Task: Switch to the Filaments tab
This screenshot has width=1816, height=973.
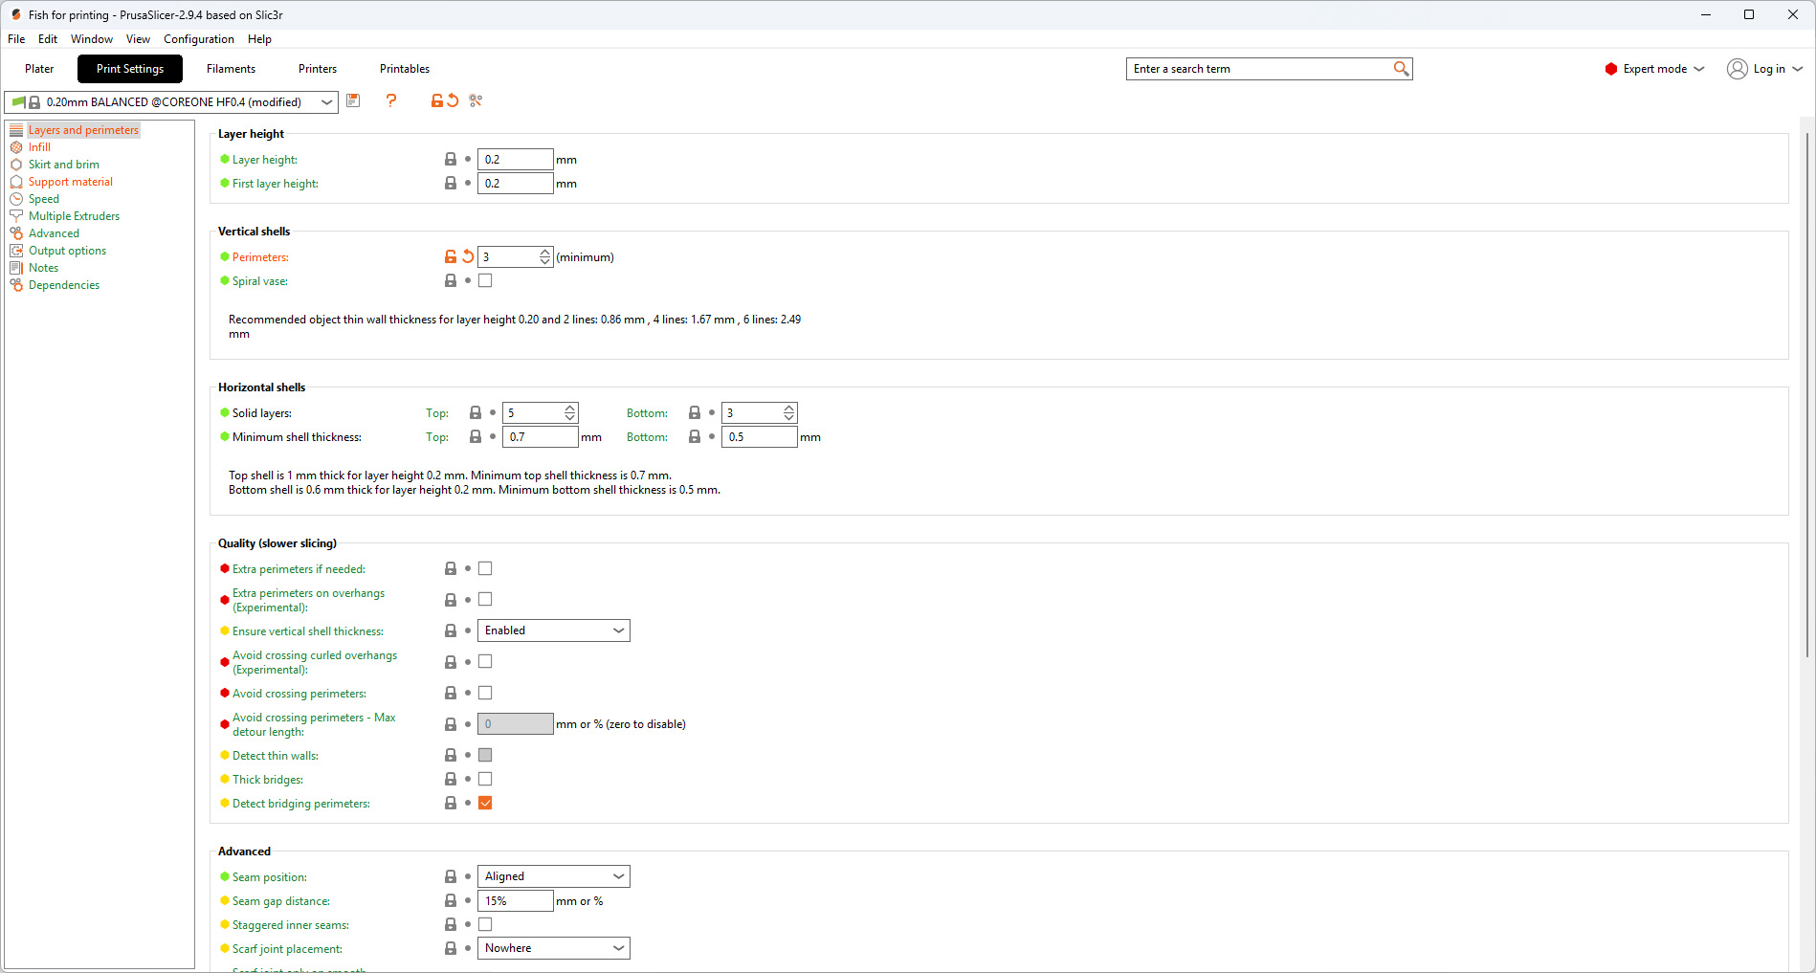Action: pyautogui.click(x=231, y=69)
